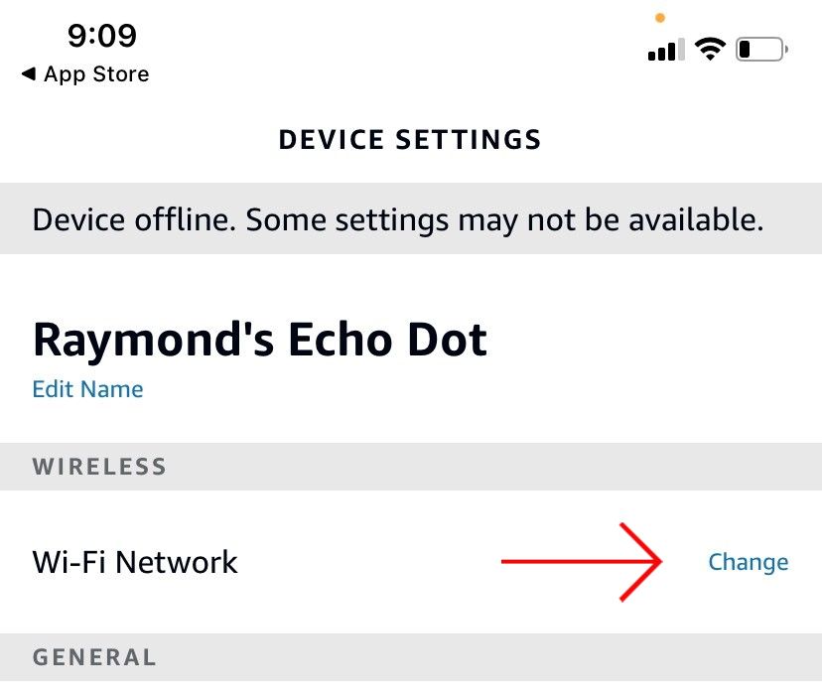Tap the cellular signal bars icon

coord(663,50)
